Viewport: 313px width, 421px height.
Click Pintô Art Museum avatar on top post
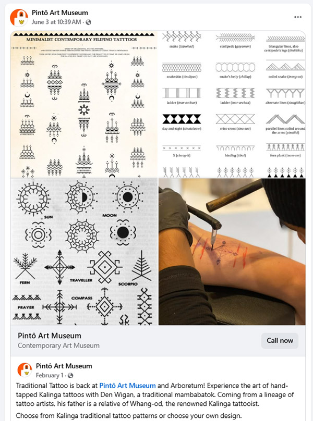click(19, 17)
